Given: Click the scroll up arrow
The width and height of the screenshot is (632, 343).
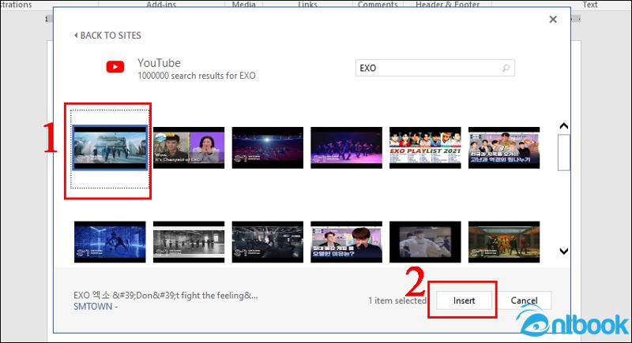Looking at the screenshot, I should [x=564, y=126].
